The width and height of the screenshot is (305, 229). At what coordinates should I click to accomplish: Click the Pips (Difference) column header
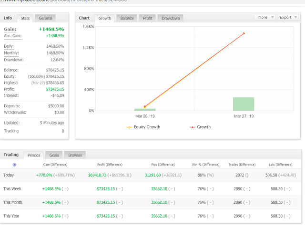[x=163, y=165]
